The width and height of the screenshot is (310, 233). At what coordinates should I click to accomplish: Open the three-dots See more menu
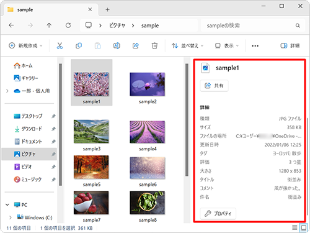(x=255, y=46)
